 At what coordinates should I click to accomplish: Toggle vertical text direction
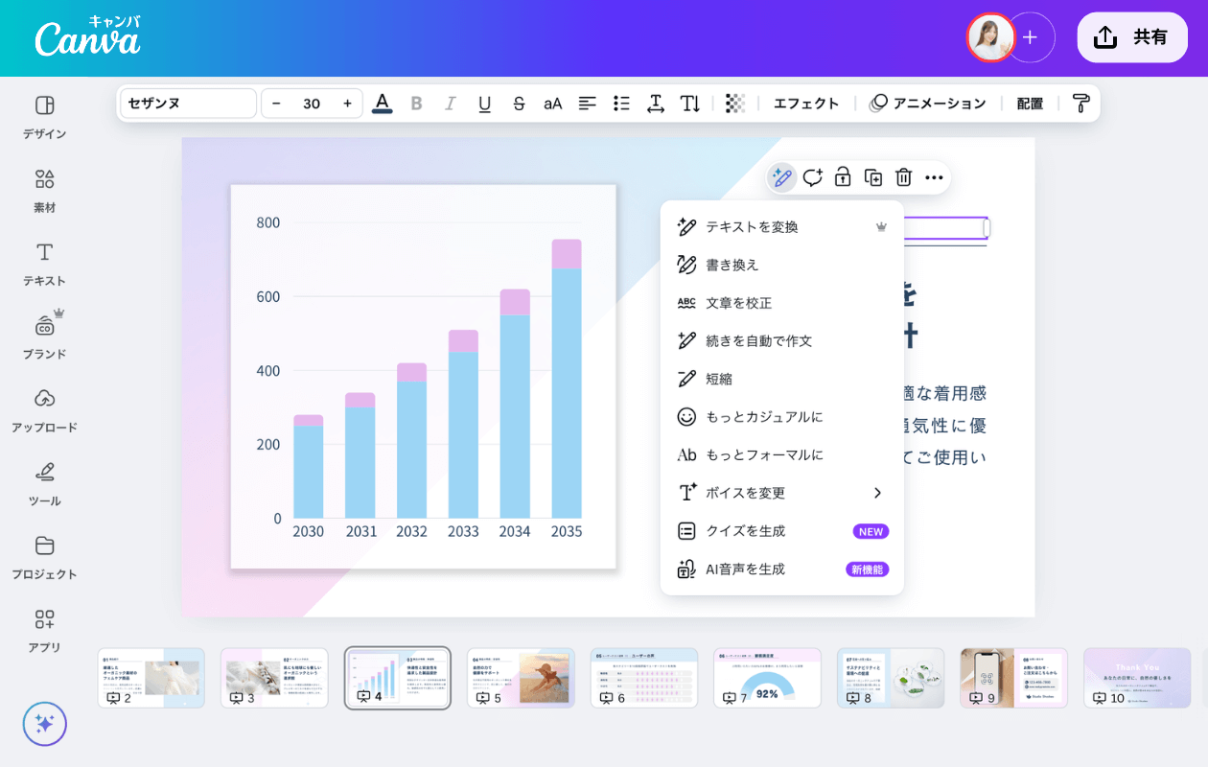click(690, 104)
